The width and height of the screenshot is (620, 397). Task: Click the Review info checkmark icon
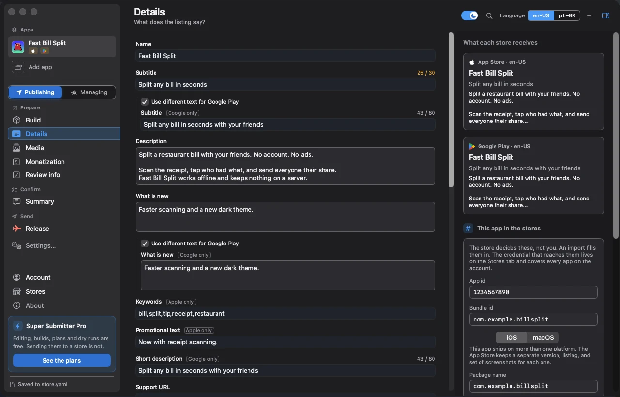(x=16, y=175)
